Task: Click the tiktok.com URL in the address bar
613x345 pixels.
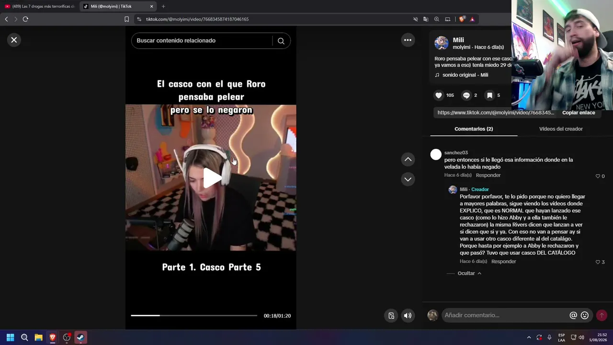Action: tap(197, 19)
